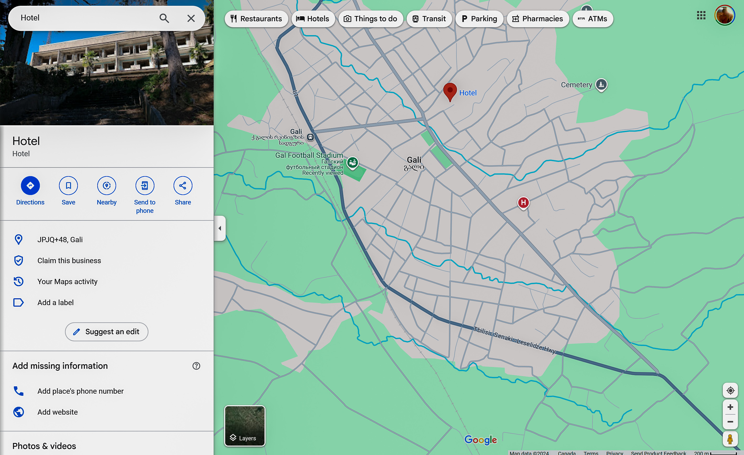The height and width of the screenshot is (455, 744).
Task: Open the Google apps grid
Action: (x=701, y=15)
